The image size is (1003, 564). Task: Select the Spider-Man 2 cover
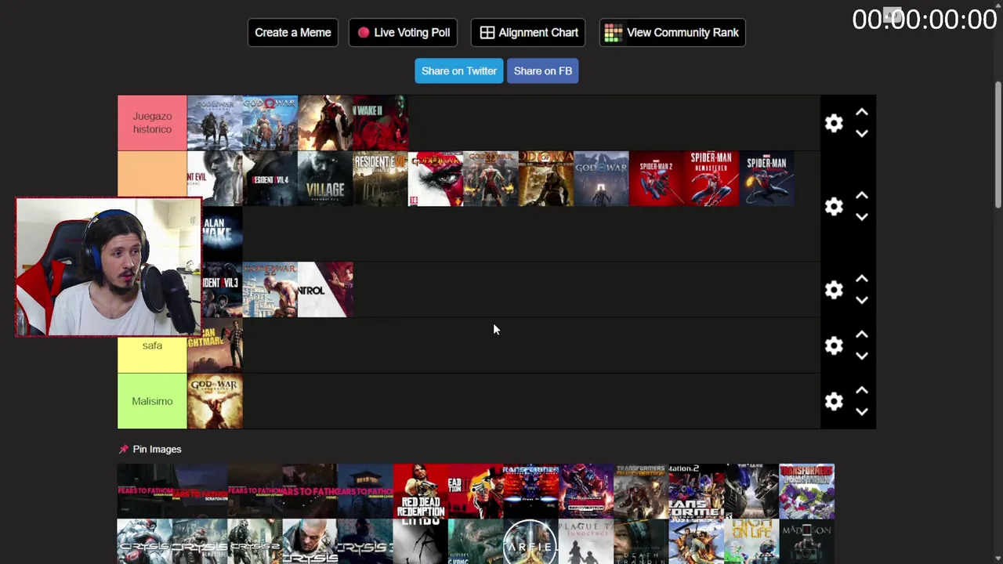[x=657, y=179]
